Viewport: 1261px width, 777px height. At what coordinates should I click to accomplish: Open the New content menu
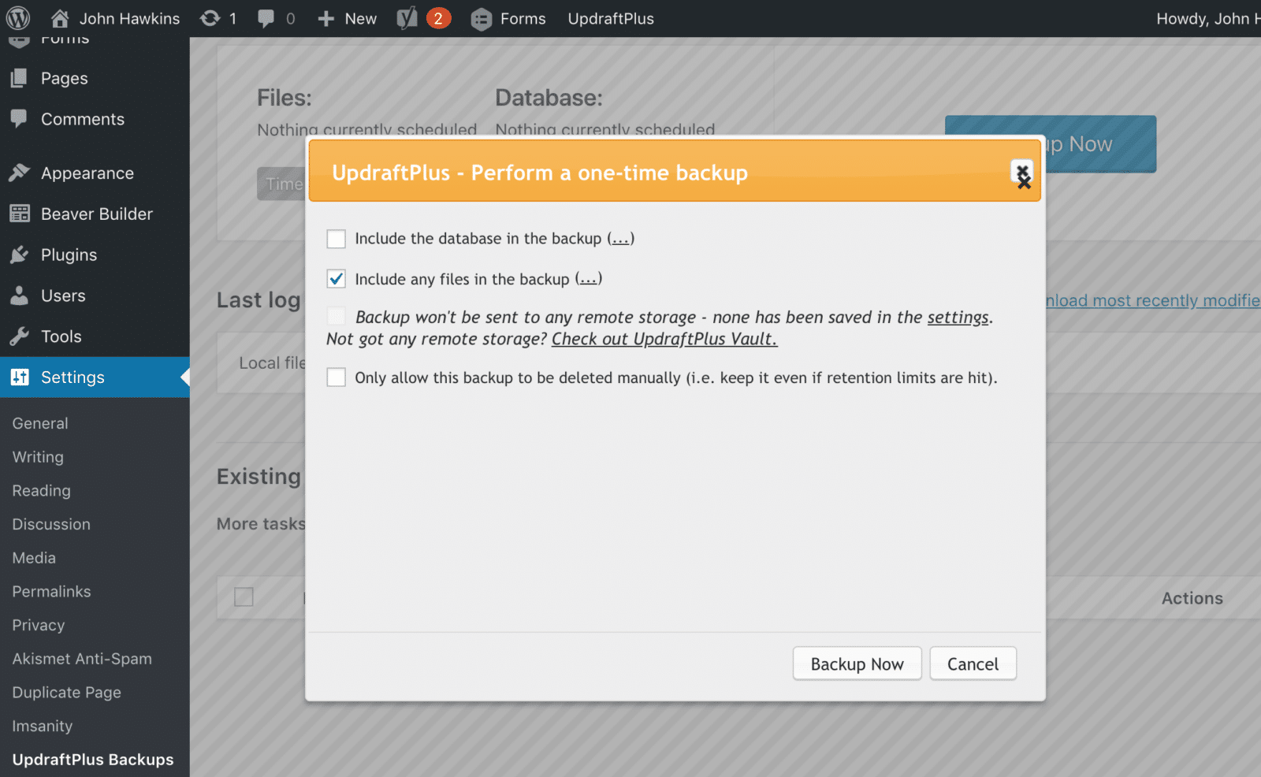[x=348, y=18]
